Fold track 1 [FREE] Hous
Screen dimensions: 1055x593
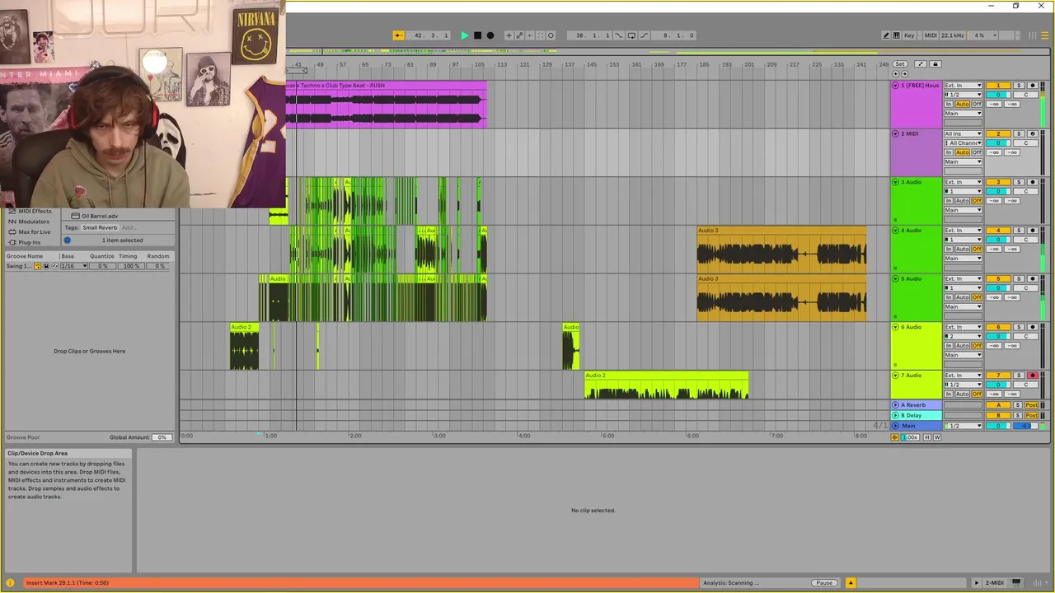coord(896,86)
